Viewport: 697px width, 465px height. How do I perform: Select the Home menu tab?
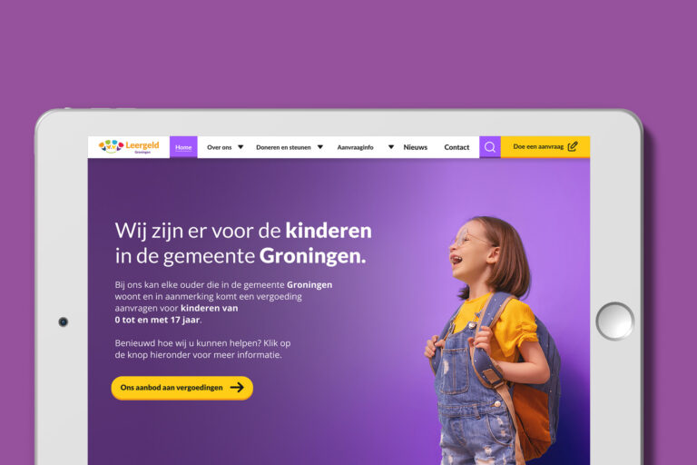point(183,147)
